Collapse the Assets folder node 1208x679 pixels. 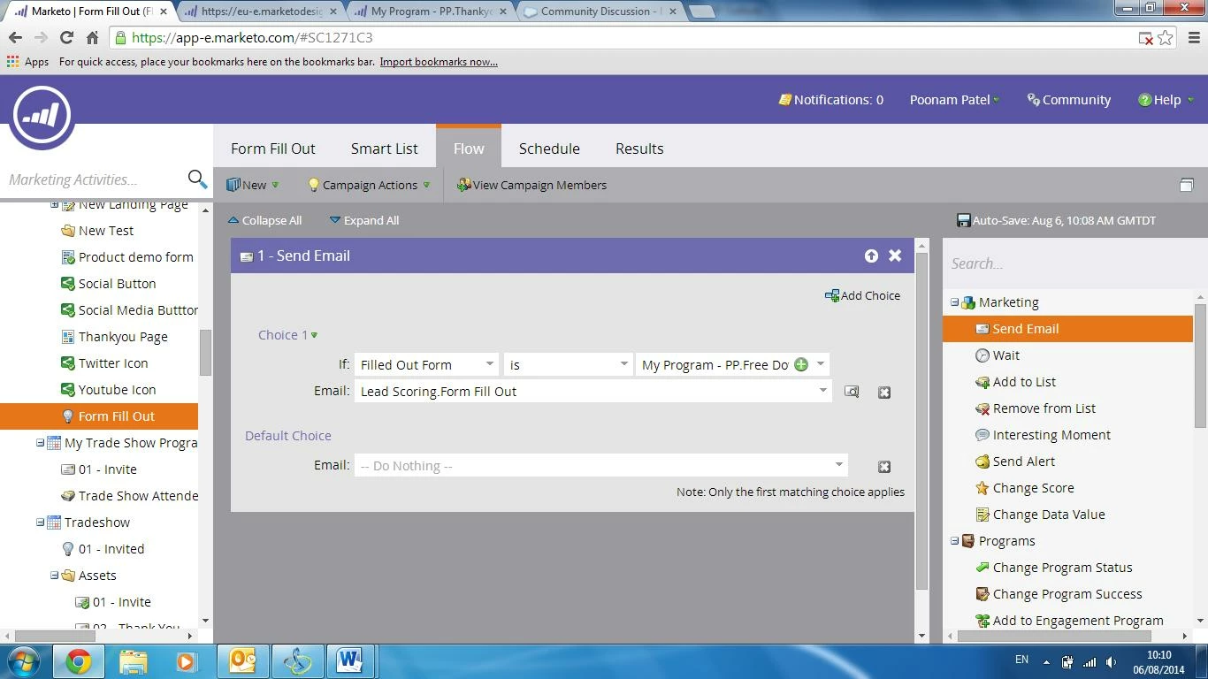(x=54, y=576)
